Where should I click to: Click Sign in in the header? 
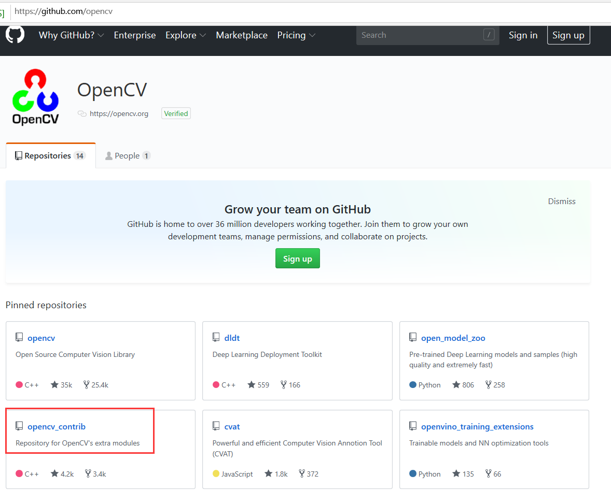click(523, 35)
